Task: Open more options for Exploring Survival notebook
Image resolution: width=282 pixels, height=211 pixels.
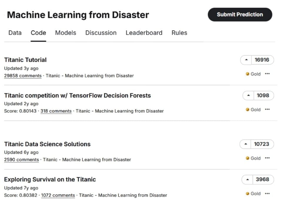Action: [267, 193]
